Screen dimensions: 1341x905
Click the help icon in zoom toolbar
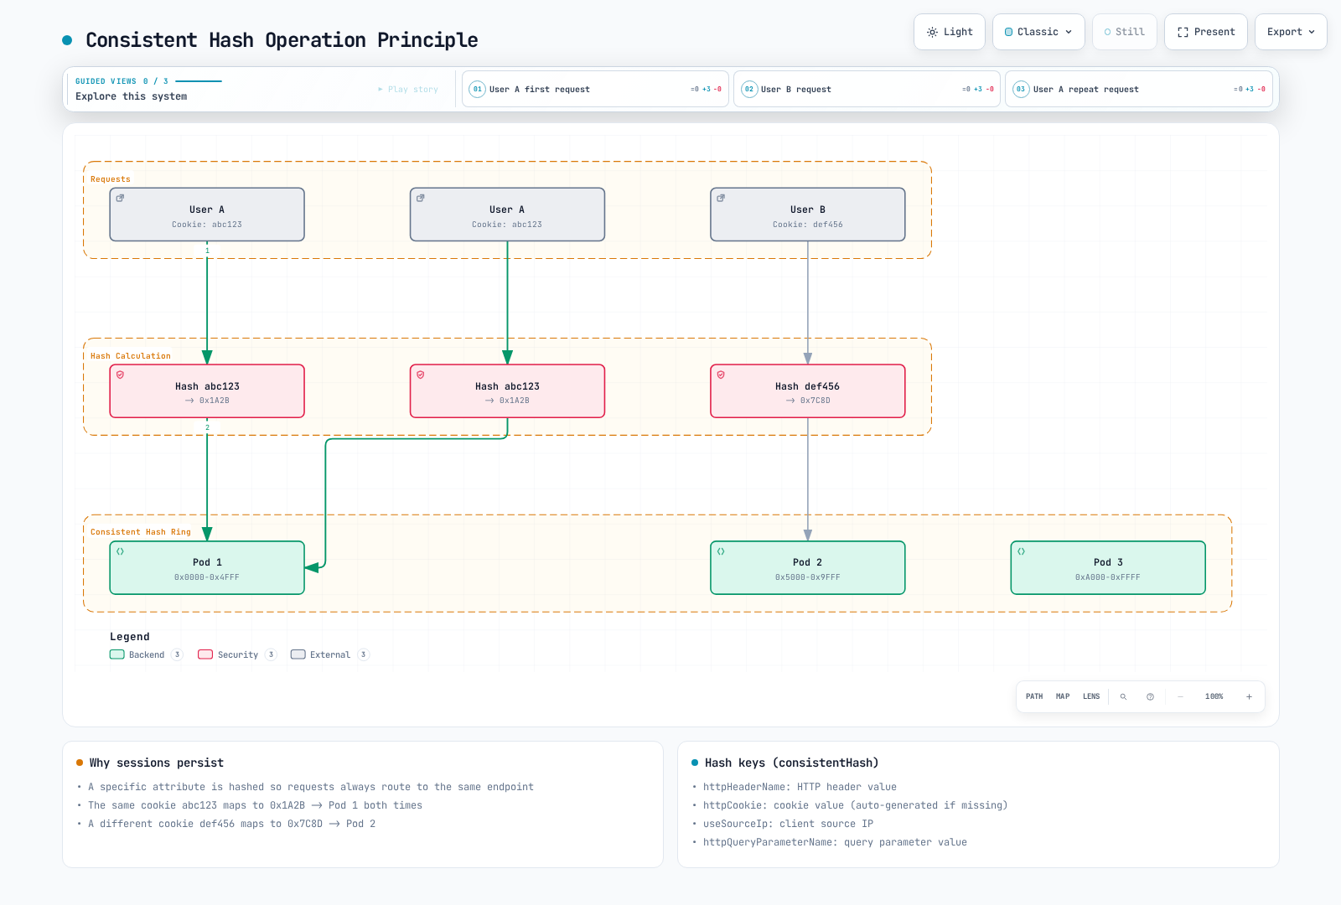click(x=1150, y=696)
